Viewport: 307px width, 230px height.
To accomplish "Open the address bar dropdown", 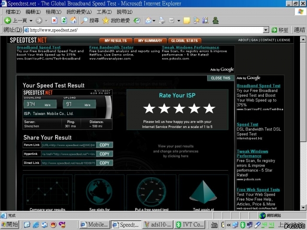I will (266, 30).
